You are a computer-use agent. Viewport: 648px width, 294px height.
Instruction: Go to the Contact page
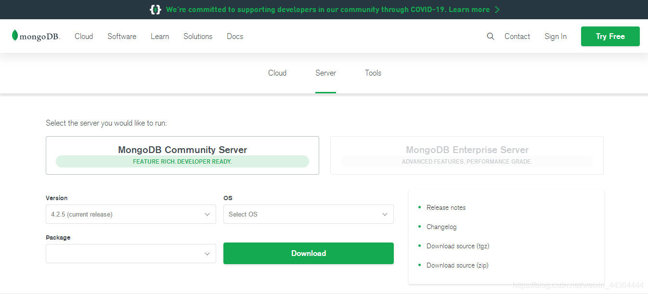[x=517, y=36]
